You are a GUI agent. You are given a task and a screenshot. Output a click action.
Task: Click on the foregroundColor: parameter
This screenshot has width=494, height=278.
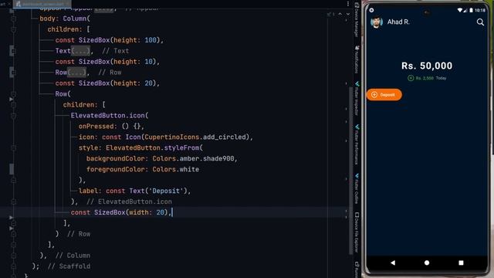click(x=117, y=170)
